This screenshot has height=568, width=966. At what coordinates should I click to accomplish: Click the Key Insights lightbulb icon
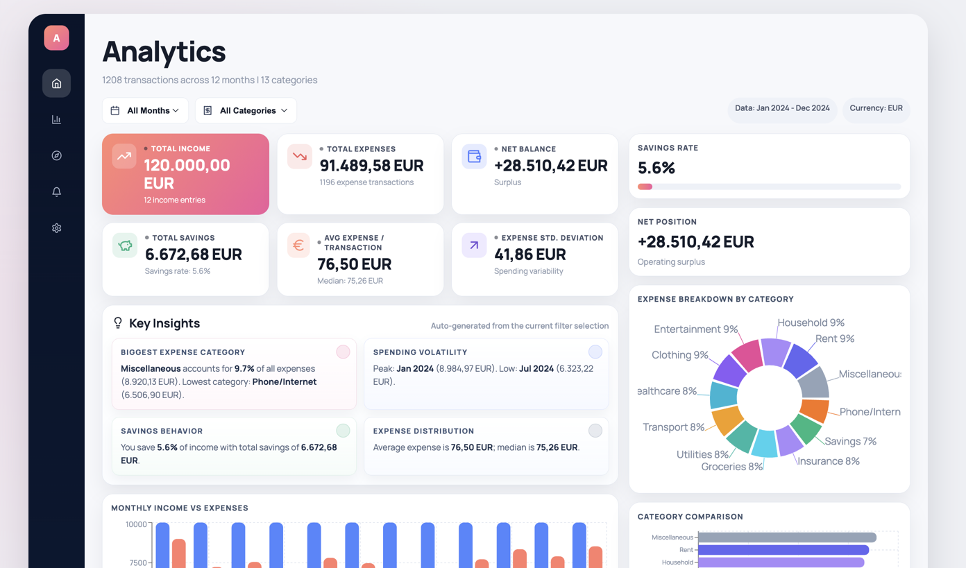coord(118,323)
